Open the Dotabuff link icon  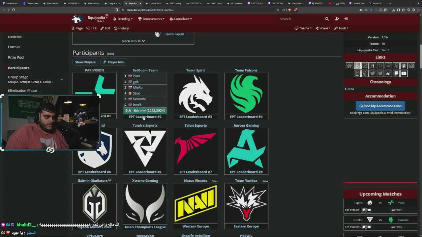[x=365, y=66]
